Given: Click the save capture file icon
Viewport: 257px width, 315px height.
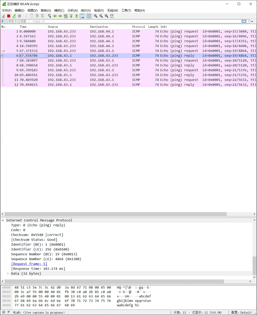Looking at the screenshot, I should coord(32,16).
